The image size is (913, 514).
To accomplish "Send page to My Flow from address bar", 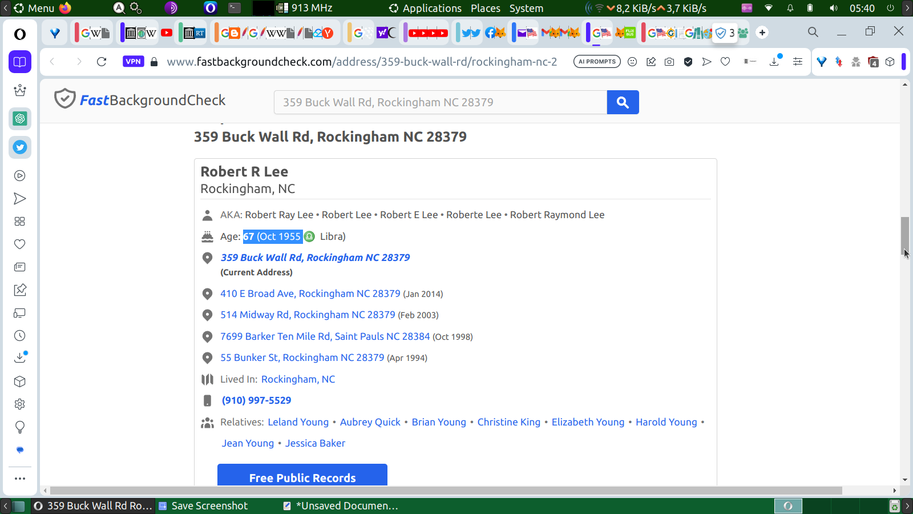I will [707, 62].
